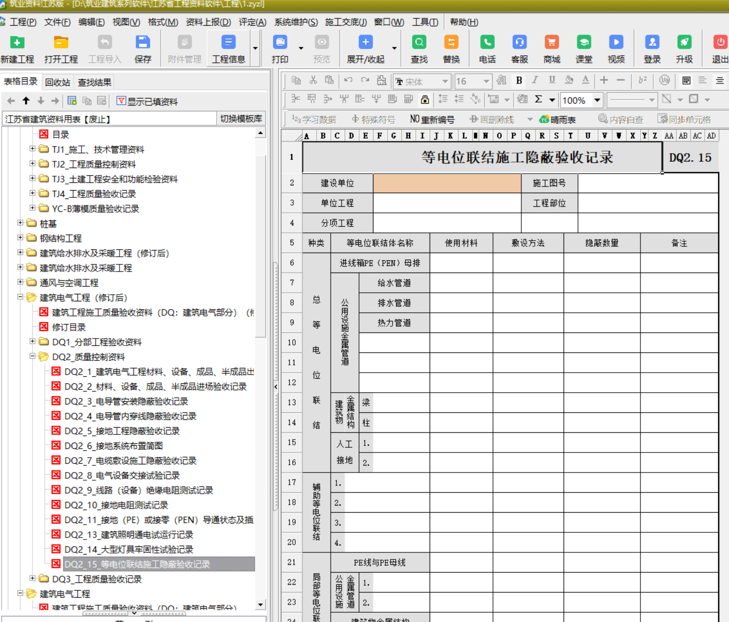Image resolution: width=729 pixels, height=622 pixels.
Task: Select the 修订目录 tree item
Action: pyautogui.click(x=69, y=327)
